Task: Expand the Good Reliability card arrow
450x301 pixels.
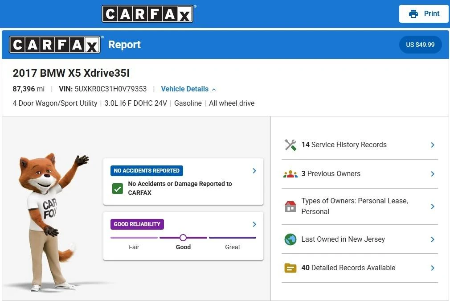Action: [x=254, y=224]
